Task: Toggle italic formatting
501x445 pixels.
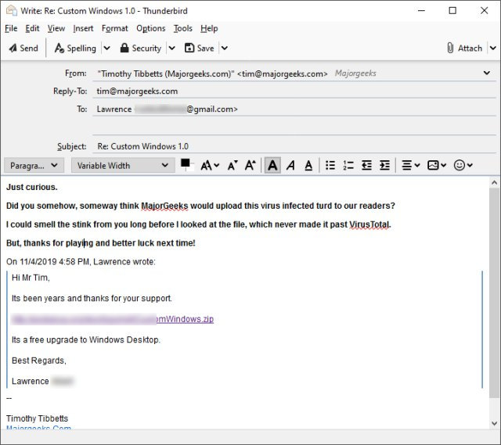Action: 290,165
